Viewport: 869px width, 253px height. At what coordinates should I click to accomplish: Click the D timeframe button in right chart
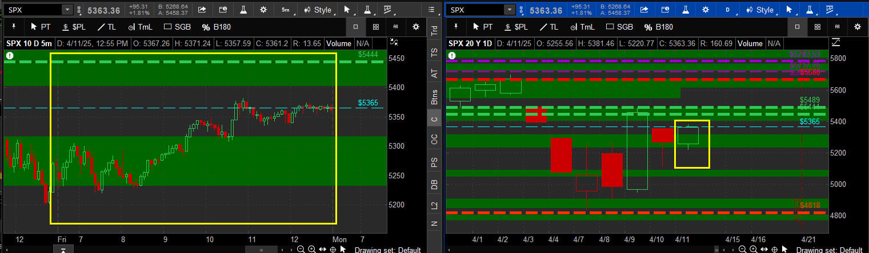click(x=727, y=10)
